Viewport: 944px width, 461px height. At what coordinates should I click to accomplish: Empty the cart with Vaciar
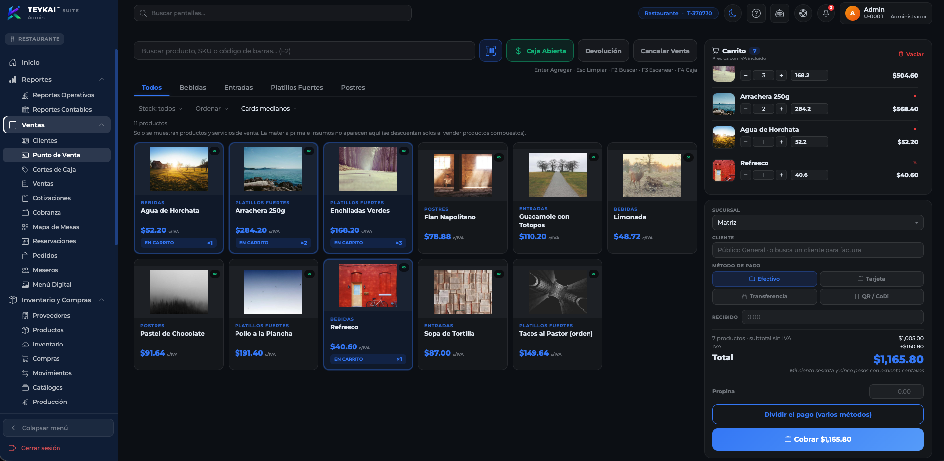pyautogui.click(x=911, y=54)
